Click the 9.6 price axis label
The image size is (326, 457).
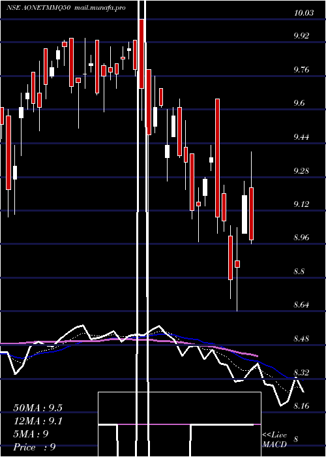point(299,103)
